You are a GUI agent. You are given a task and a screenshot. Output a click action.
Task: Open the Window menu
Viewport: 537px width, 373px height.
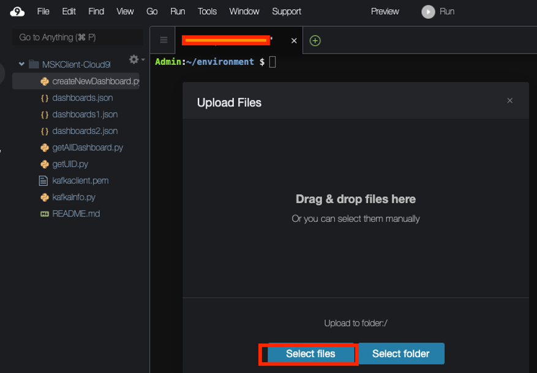[x=244, y=11]
